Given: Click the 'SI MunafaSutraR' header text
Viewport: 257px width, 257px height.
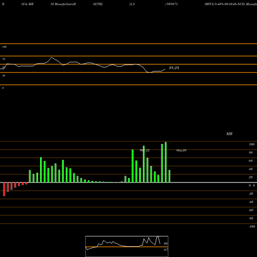Looking at the screenshot, I should click(63, 4).
